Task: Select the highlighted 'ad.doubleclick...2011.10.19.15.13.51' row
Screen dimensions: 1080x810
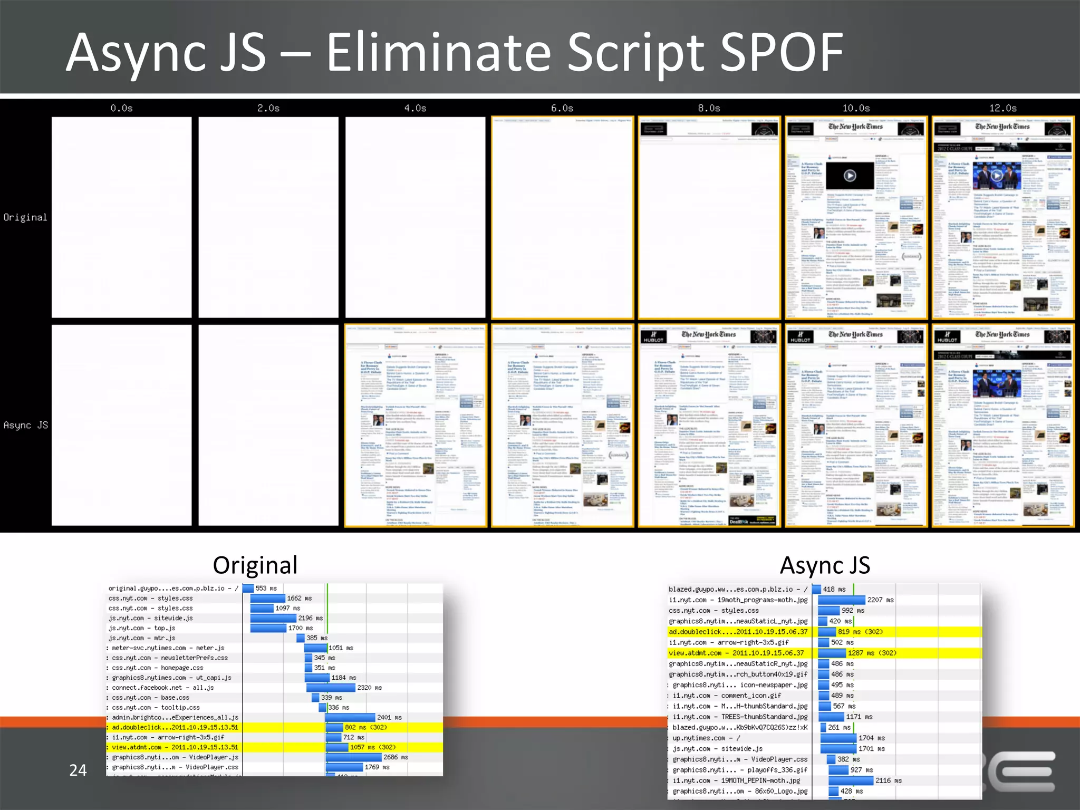Action: 274,727
